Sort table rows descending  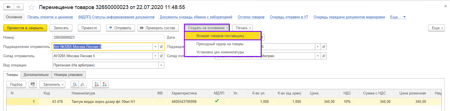105,85
